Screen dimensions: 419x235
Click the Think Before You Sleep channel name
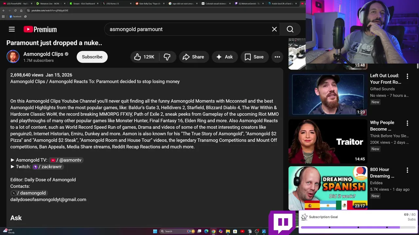click(390, 136)
